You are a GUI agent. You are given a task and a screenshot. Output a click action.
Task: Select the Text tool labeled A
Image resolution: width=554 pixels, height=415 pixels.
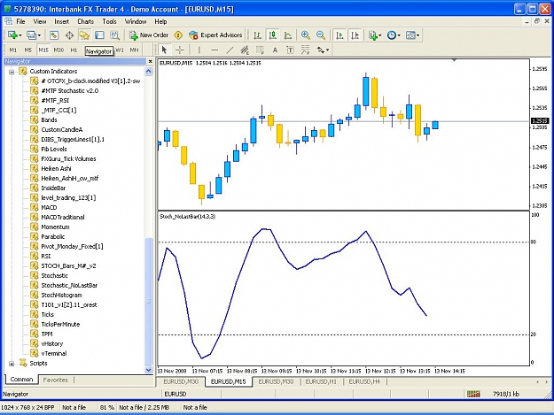click(275, 50)
